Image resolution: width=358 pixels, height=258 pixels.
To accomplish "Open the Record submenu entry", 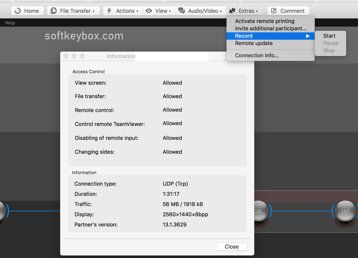I will point(244,36).
